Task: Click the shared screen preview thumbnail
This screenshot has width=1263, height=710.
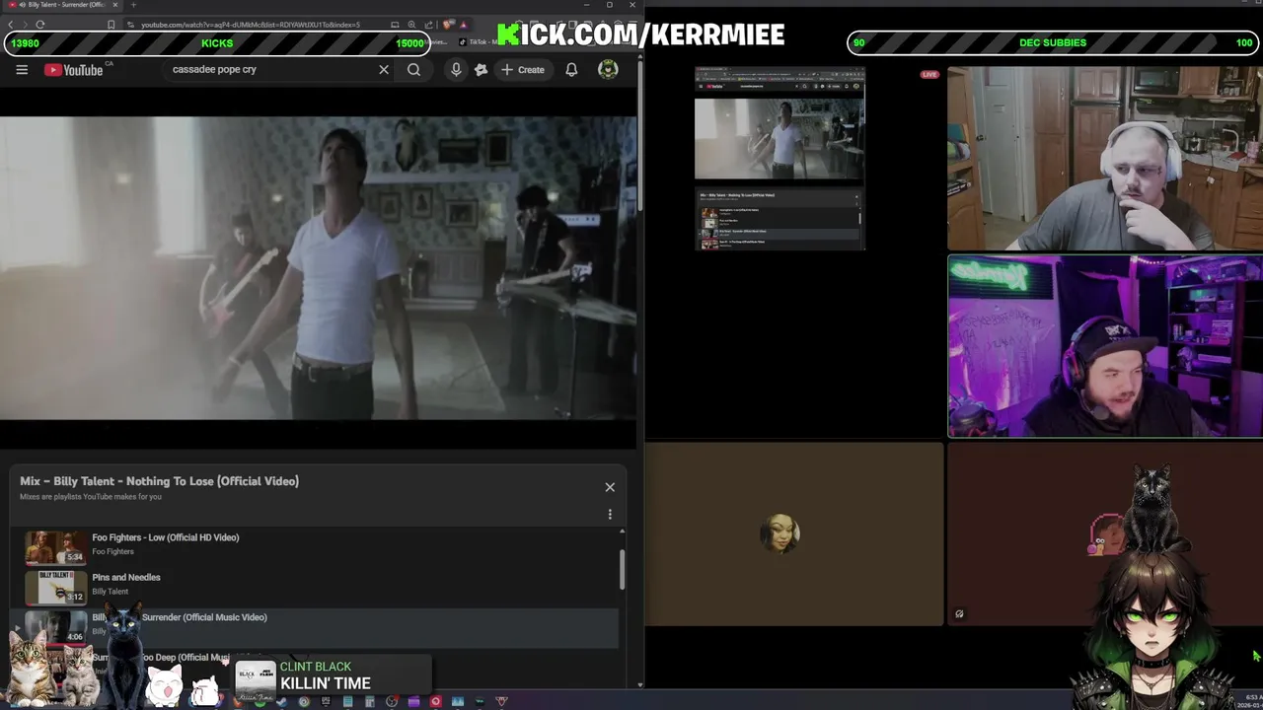Action: coord(780,158)
